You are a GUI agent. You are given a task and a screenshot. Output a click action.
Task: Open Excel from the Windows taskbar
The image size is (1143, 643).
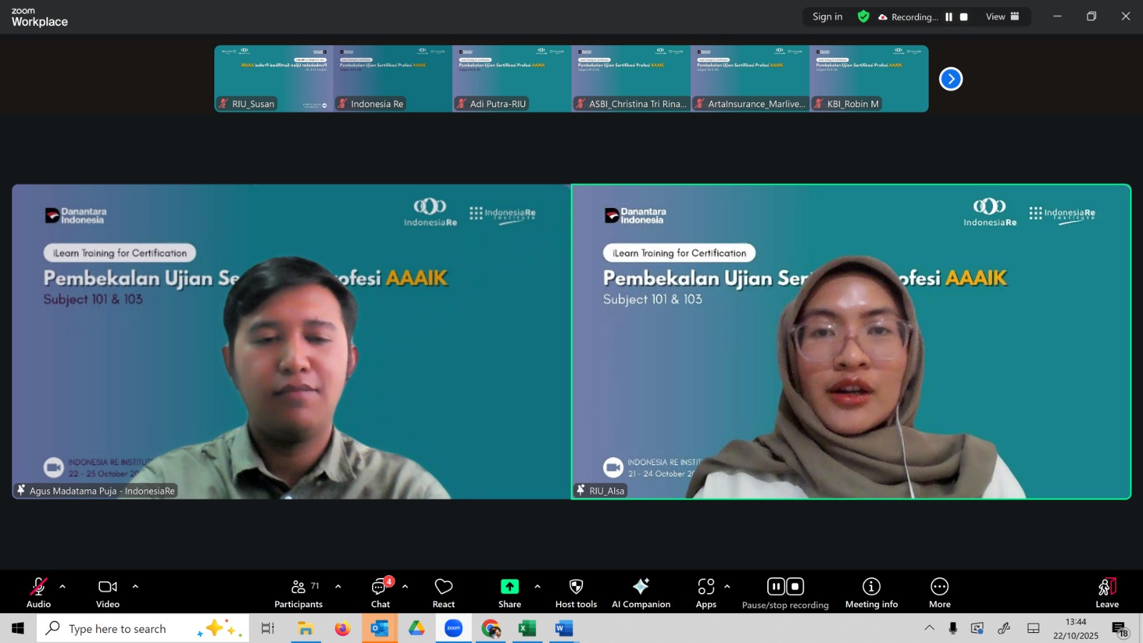coord(527,629)
